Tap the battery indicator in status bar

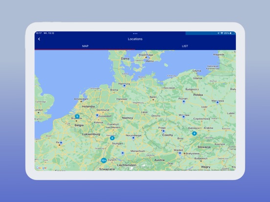[230, 33]
